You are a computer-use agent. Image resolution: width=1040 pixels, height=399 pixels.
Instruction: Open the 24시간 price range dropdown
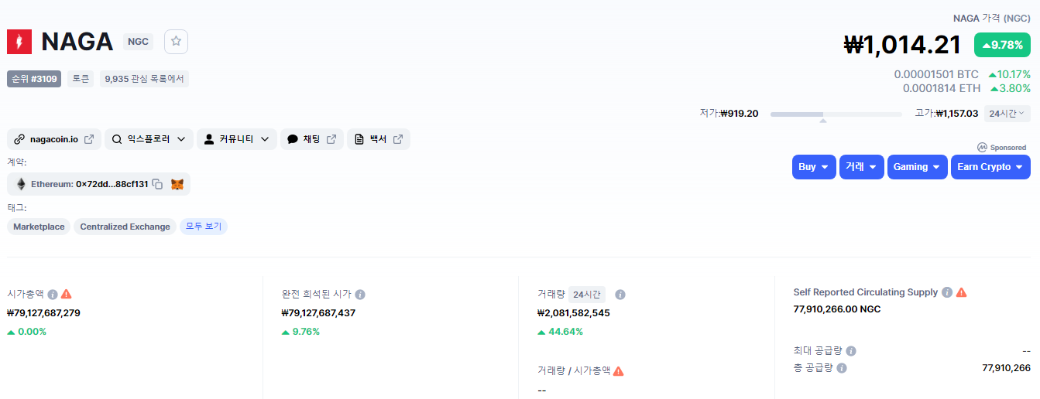point(1007,114)
